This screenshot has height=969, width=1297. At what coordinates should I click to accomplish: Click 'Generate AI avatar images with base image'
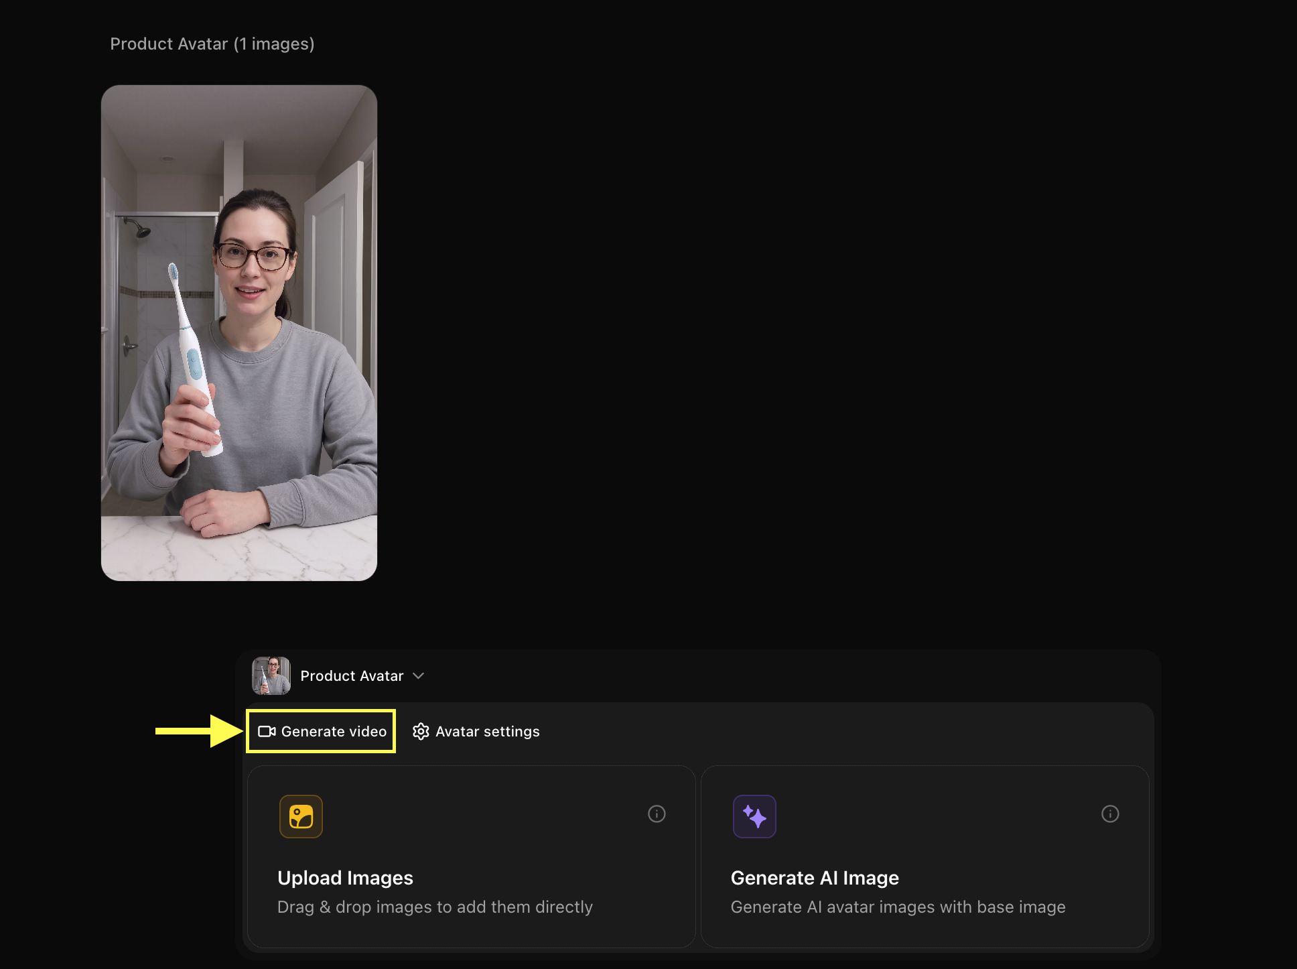(898, 907)
